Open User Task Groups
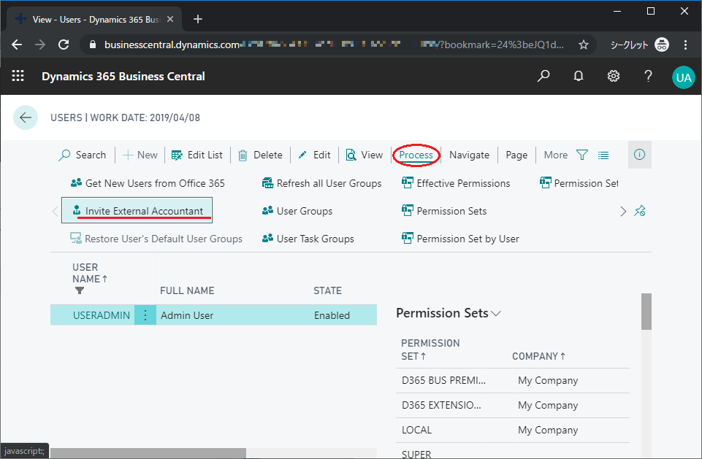 (308, 239)
